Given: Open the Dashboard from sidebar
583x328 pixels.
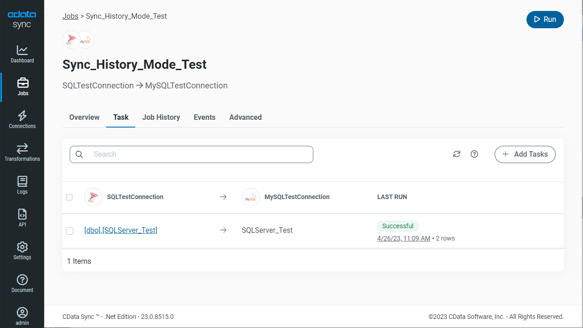Looking at the screenshot, I should tap(22, 54).
